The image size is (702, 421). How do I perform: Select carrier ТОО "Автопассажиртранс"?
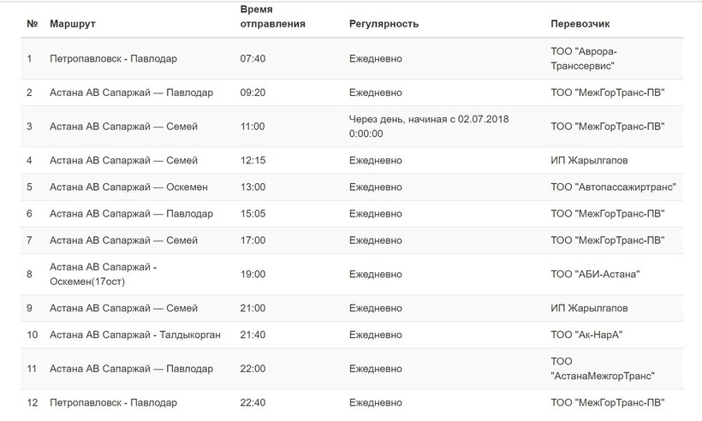coord(614,187)
